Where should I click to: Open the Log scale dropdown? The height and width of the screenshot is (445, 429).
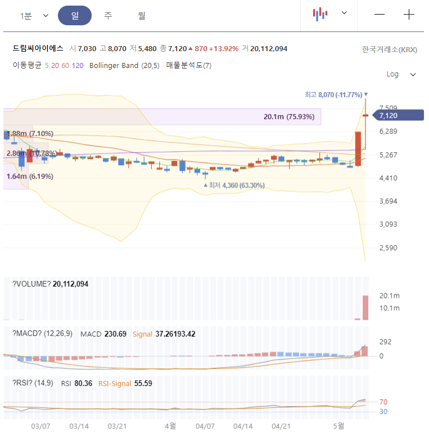click(x=401, y=74)
